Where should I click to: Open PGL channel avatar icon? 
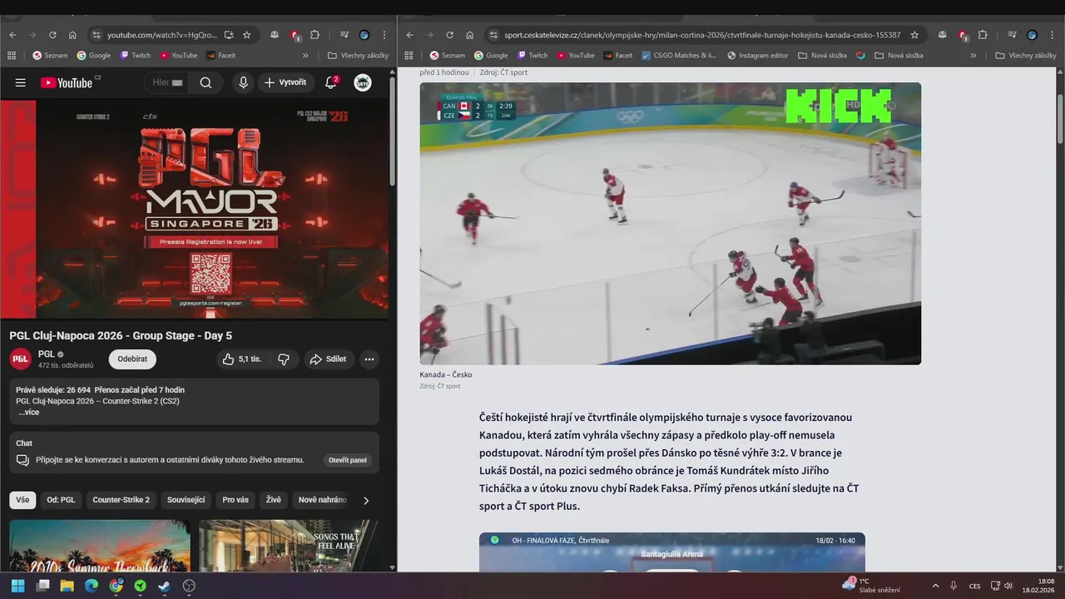tap(20, 359)
